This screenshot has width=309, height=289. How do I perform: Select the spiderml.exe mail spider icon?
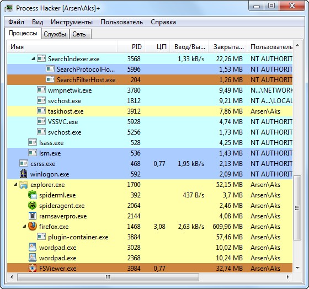coord(33,195)
